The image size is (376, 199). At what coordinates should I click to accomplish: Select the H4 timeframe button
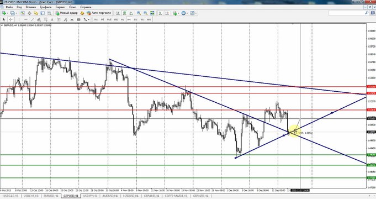(x=129, y=19)
